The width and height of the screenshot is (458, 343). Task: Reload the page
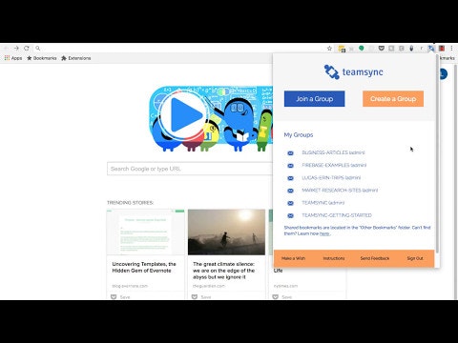(x=27, y=49)
